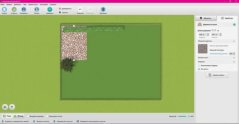The image size is (239, 124).
Task: Click the Новый (new project) toolbar icon
Action: click(x=4, y=9)
